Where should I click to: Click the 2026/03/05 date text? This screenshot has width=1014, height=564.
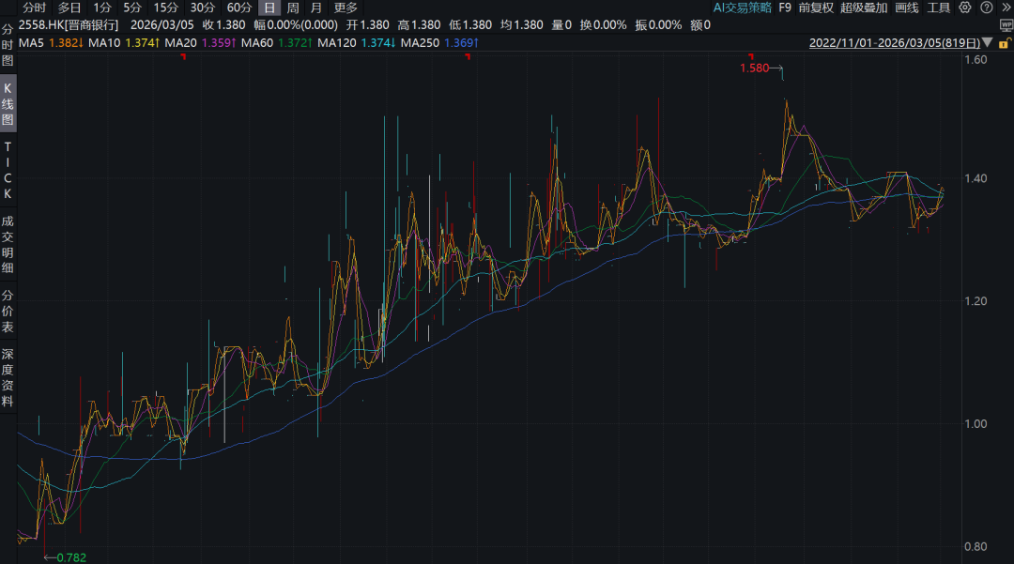162,25
